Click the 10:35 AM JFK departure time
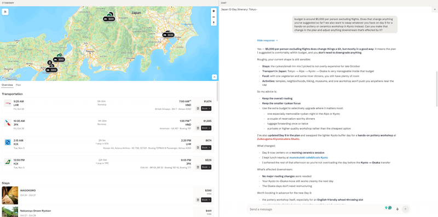 click(19, 121)
